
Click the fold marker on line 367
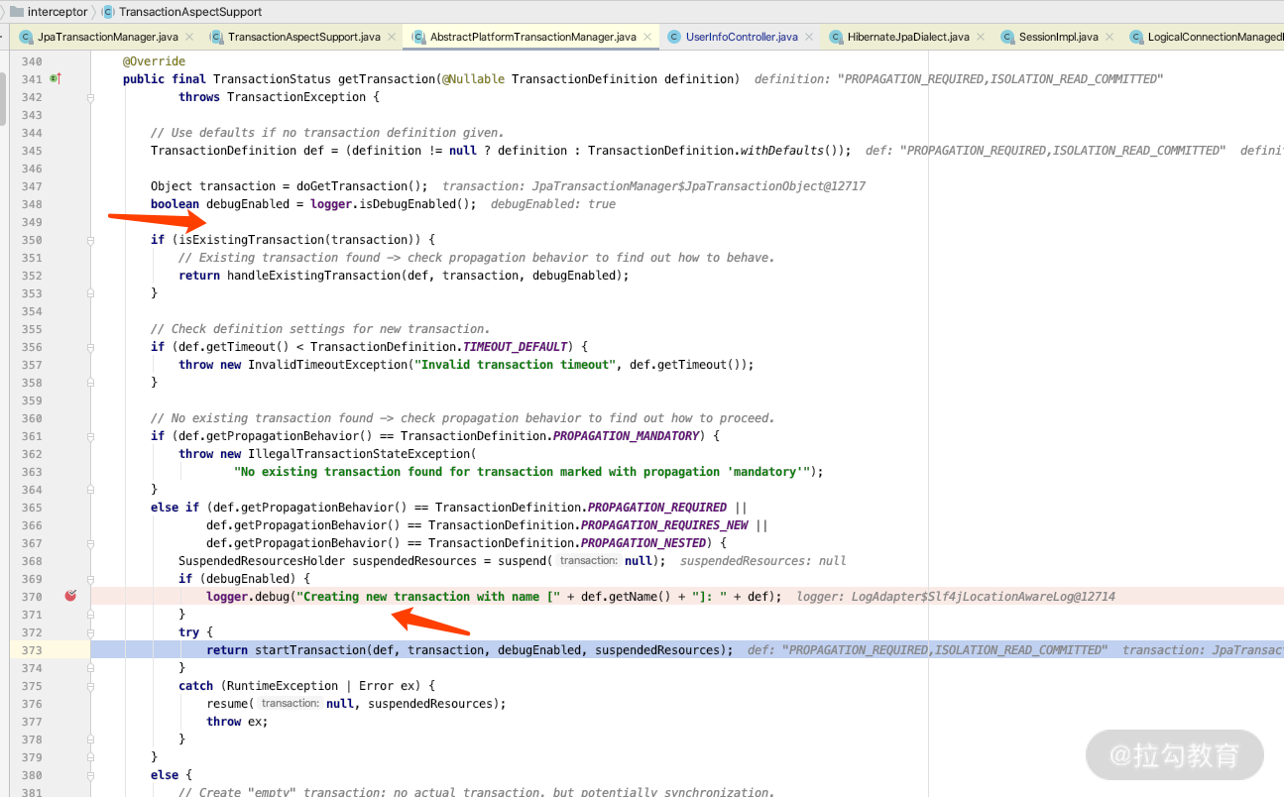[90, 543]
